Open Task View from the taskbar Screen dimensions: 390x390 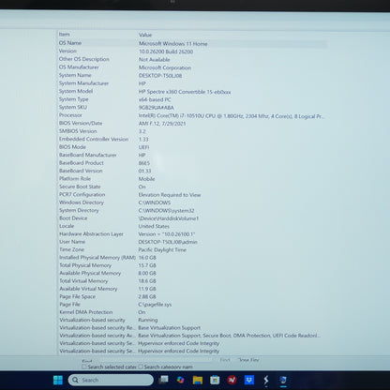click(x=163, y=380)
